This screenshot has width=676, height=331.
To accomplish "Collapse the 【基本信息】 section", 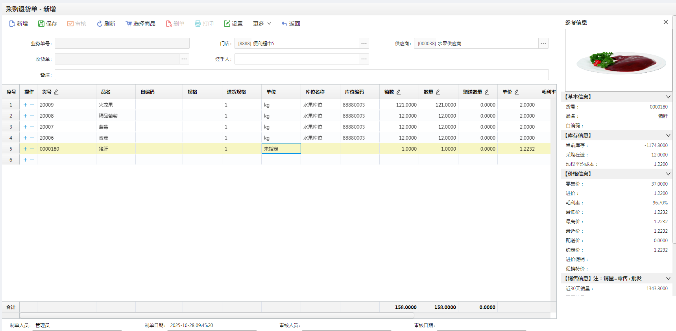I will (x=668, y=97).
